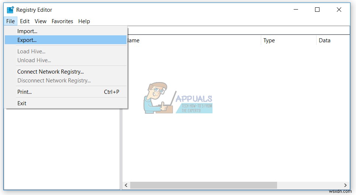
Task: Minimize the Registry Editor window
Action: point(296,10)
